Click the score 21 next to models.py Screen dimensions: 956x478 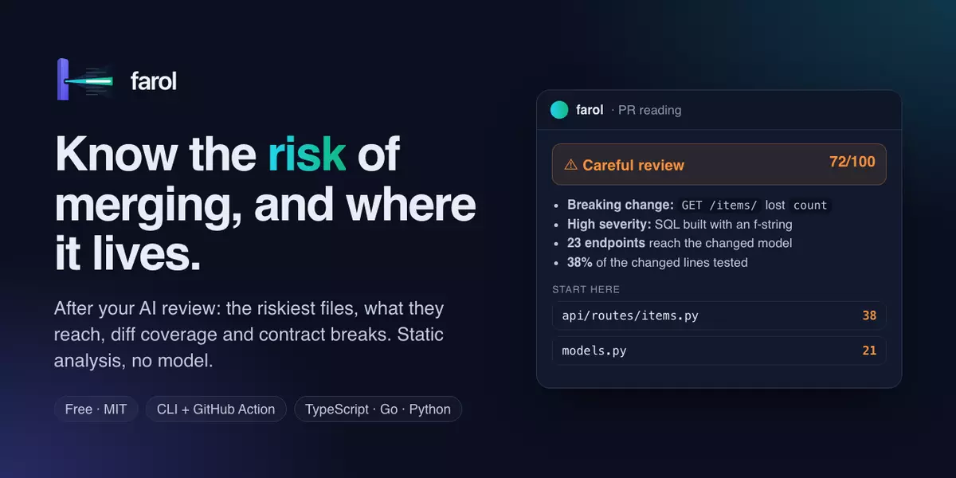(869, 351)
